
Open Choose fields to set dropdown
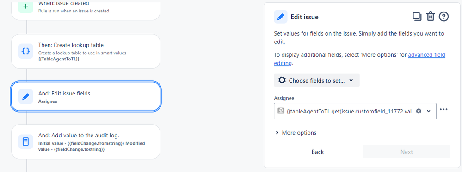[x=317, y=80]
